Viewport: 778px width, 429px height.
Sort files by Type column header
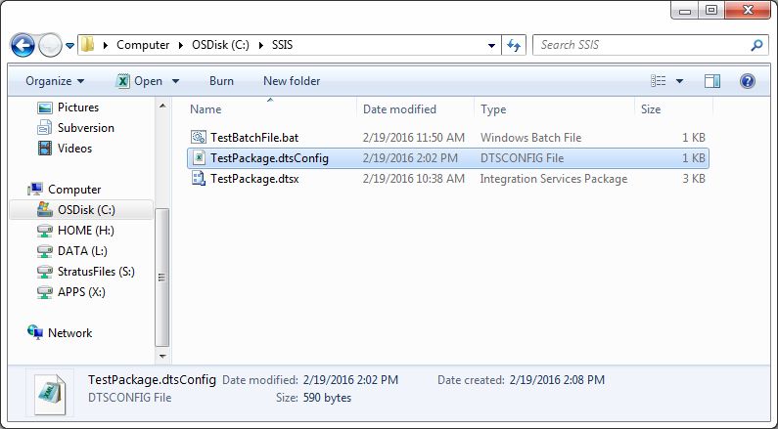click(493, 109)
